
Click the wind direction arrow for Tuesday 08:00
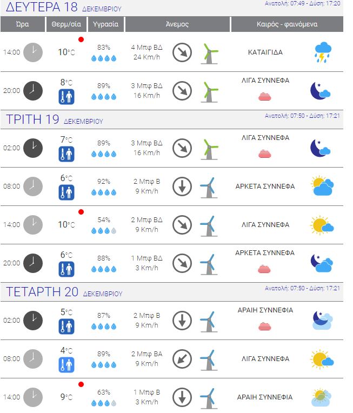tap(182, 186)
